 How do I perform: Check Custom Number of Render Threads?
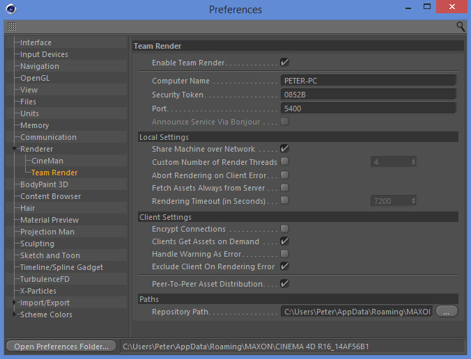(284, 162)
